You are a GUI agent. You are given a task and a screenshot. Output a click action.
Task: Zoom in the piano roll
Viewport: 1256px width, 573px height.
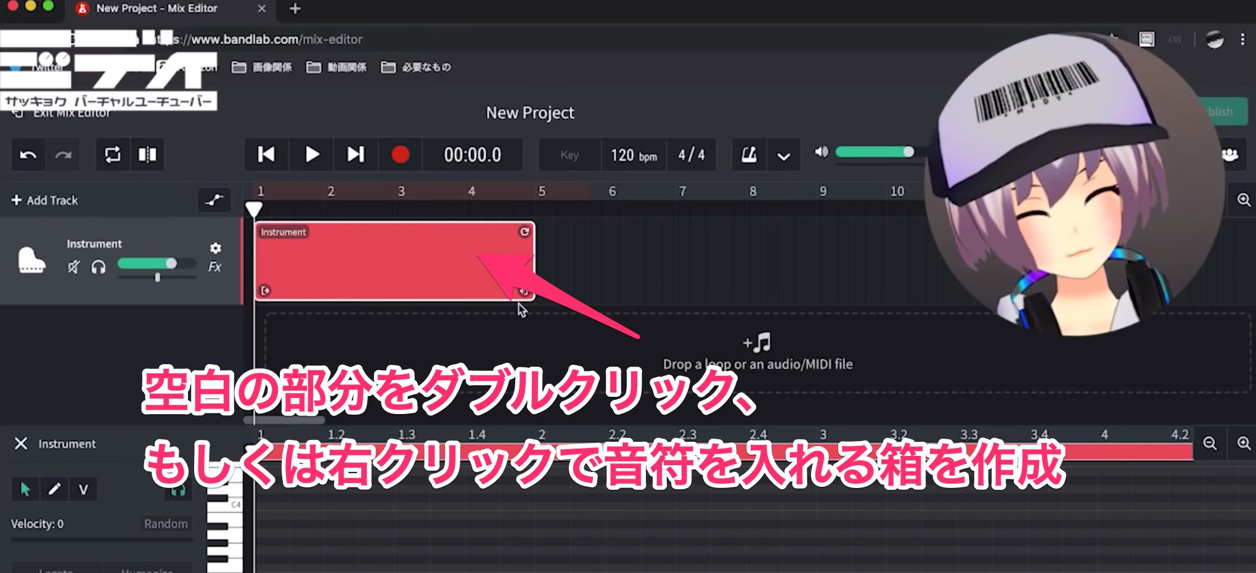(1244, 444)
